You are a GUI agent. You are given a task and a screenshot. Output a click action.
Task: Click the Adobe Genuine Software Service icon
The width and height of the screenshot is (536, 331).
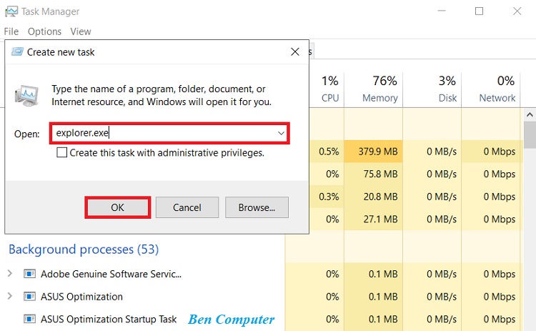pyautogui.click(x=29, y=274)
